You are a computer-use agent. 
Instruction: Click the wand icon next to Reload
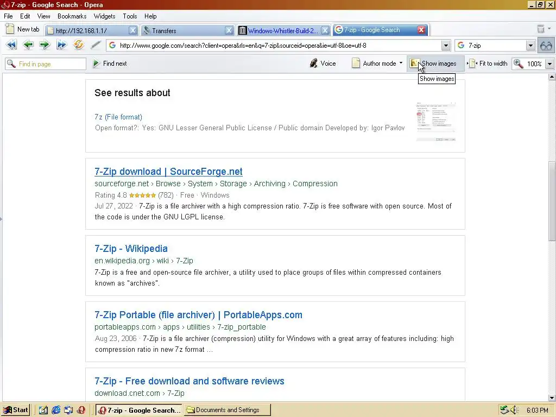(96, 45)
